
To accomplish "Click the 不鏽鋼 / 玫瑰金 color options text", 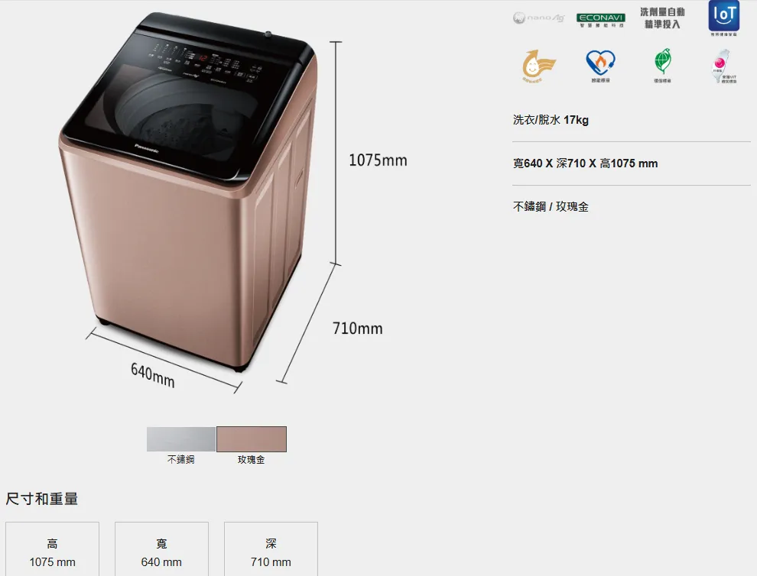I will click(551, 206).
